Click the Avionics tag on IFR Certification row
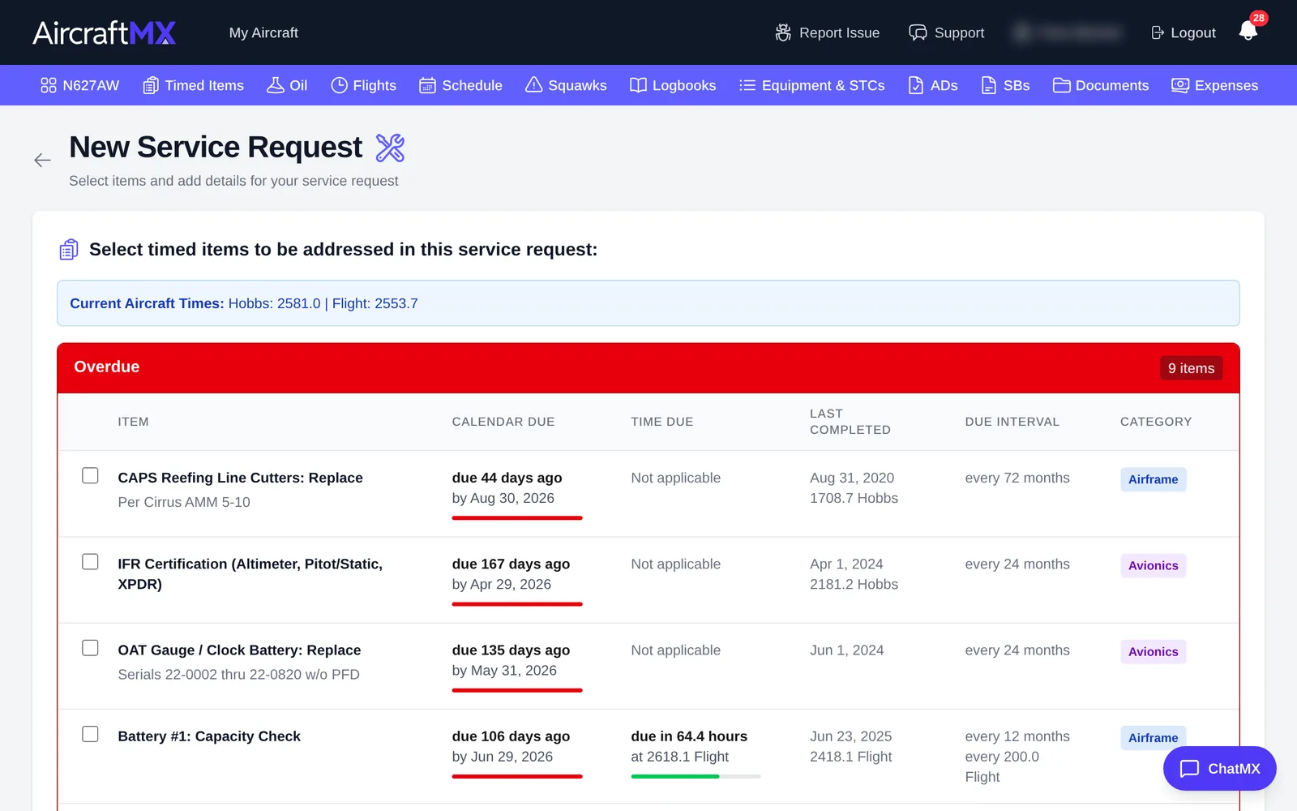This screenshot has height=811, width=1297. 1153,565
